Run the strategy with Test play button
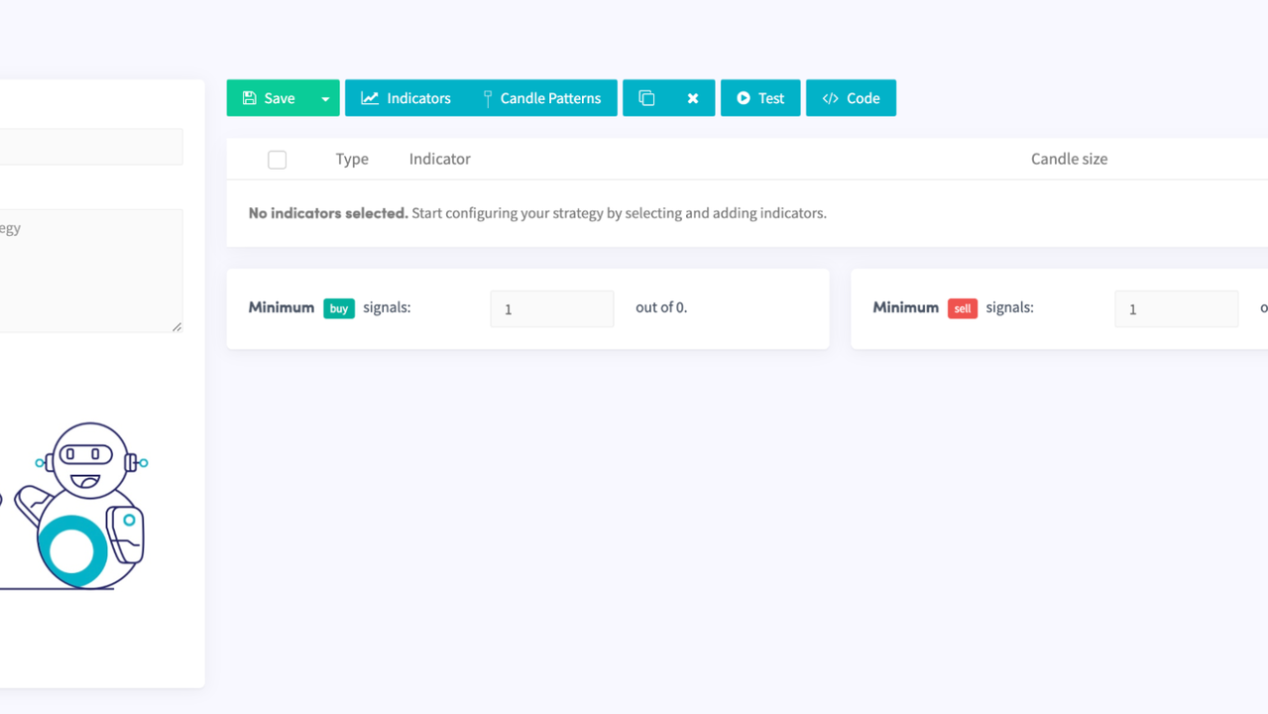Image resolution: width=1268 pixels, height=714 pixels. pyautogui.click(x=760, y=98)
